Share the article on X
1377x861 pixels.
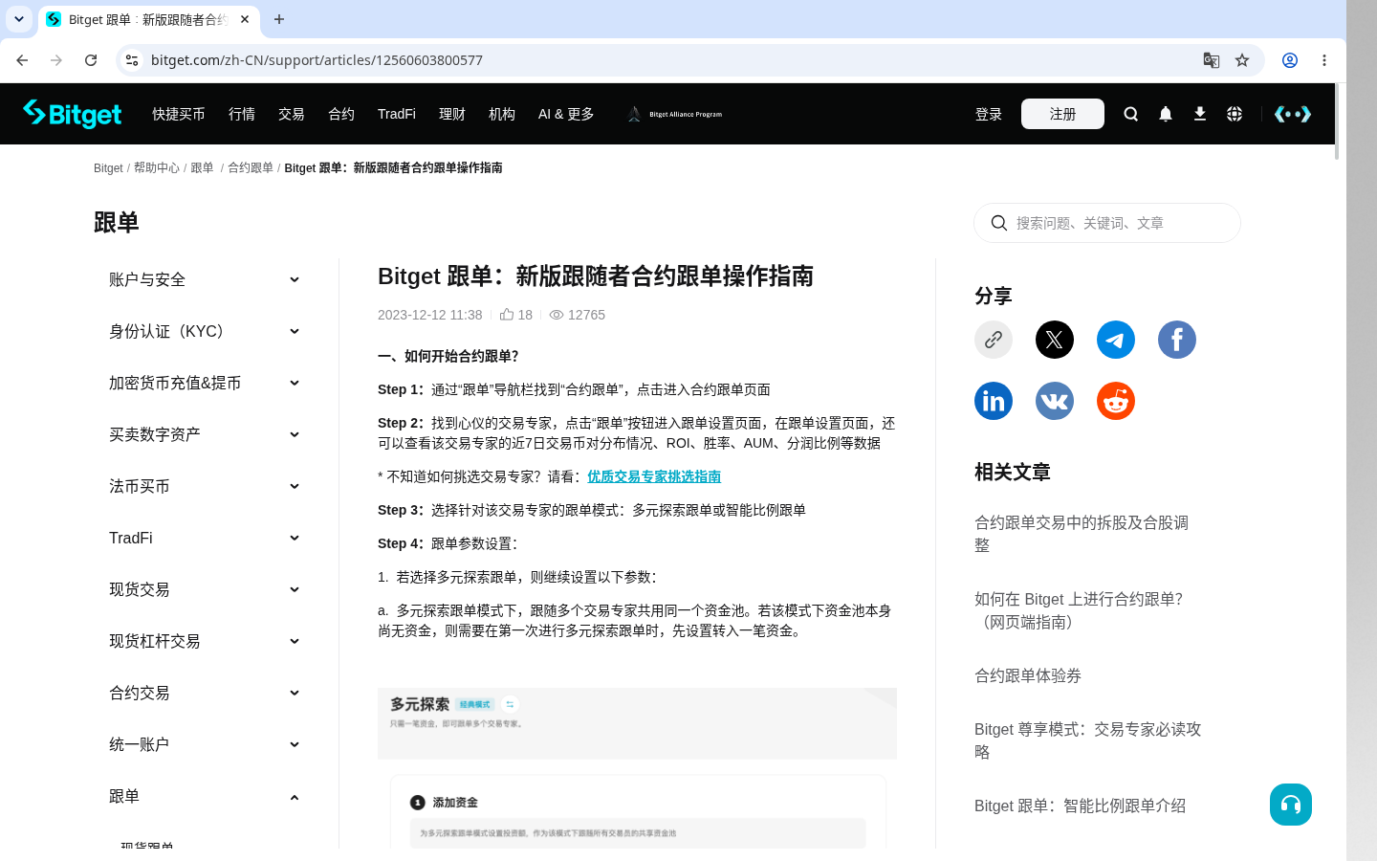click(x=1055, y=340)
